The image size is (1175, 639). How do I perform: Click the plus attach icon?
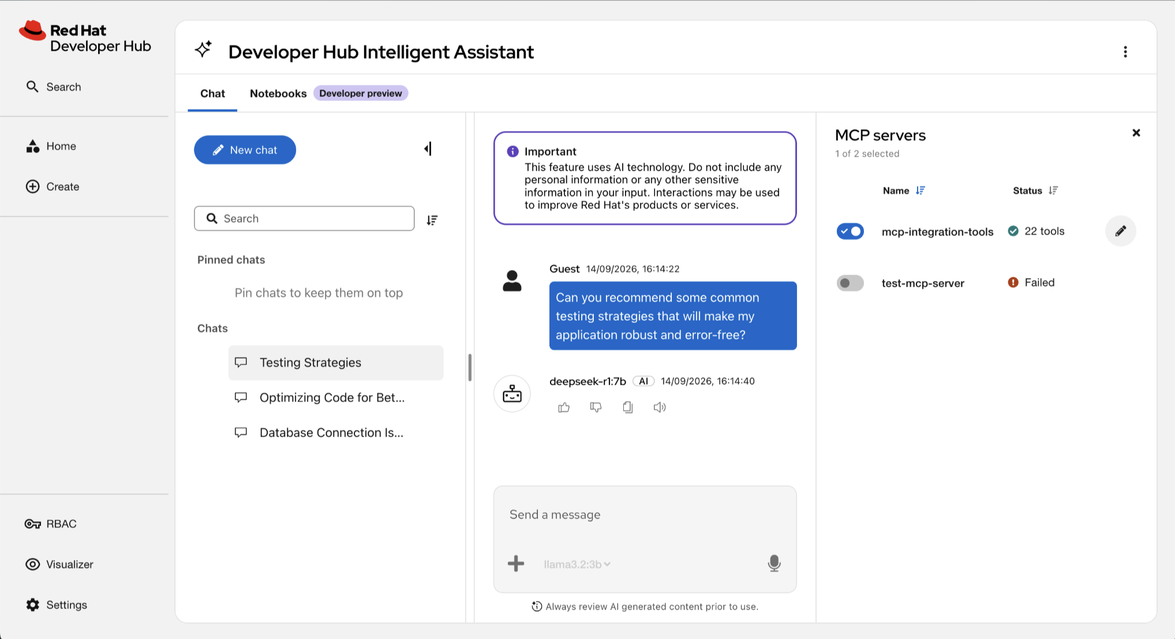pos(516,563)
